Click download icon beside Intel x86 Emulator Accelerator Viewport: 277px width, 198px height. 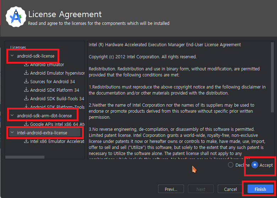click(26, 141)
